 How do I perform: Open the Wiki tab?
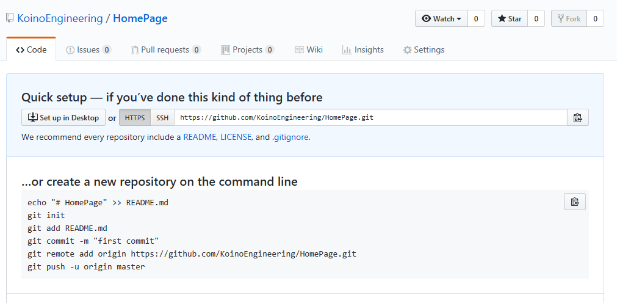[309, 49]
